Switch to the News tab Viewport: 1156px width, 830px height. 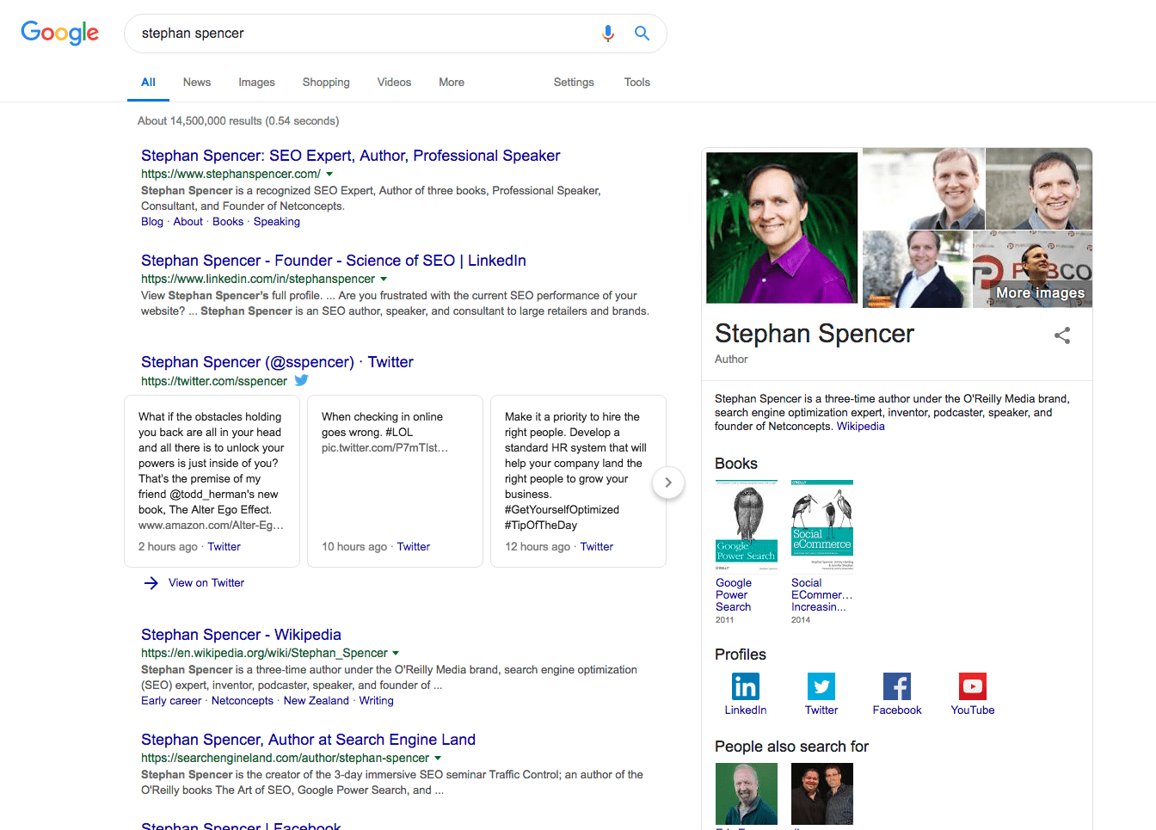(197, 83)
